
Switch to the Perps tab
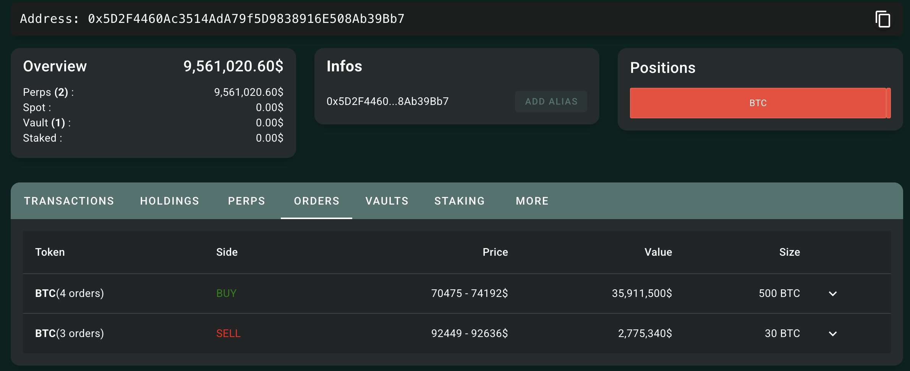coord(246,201)
